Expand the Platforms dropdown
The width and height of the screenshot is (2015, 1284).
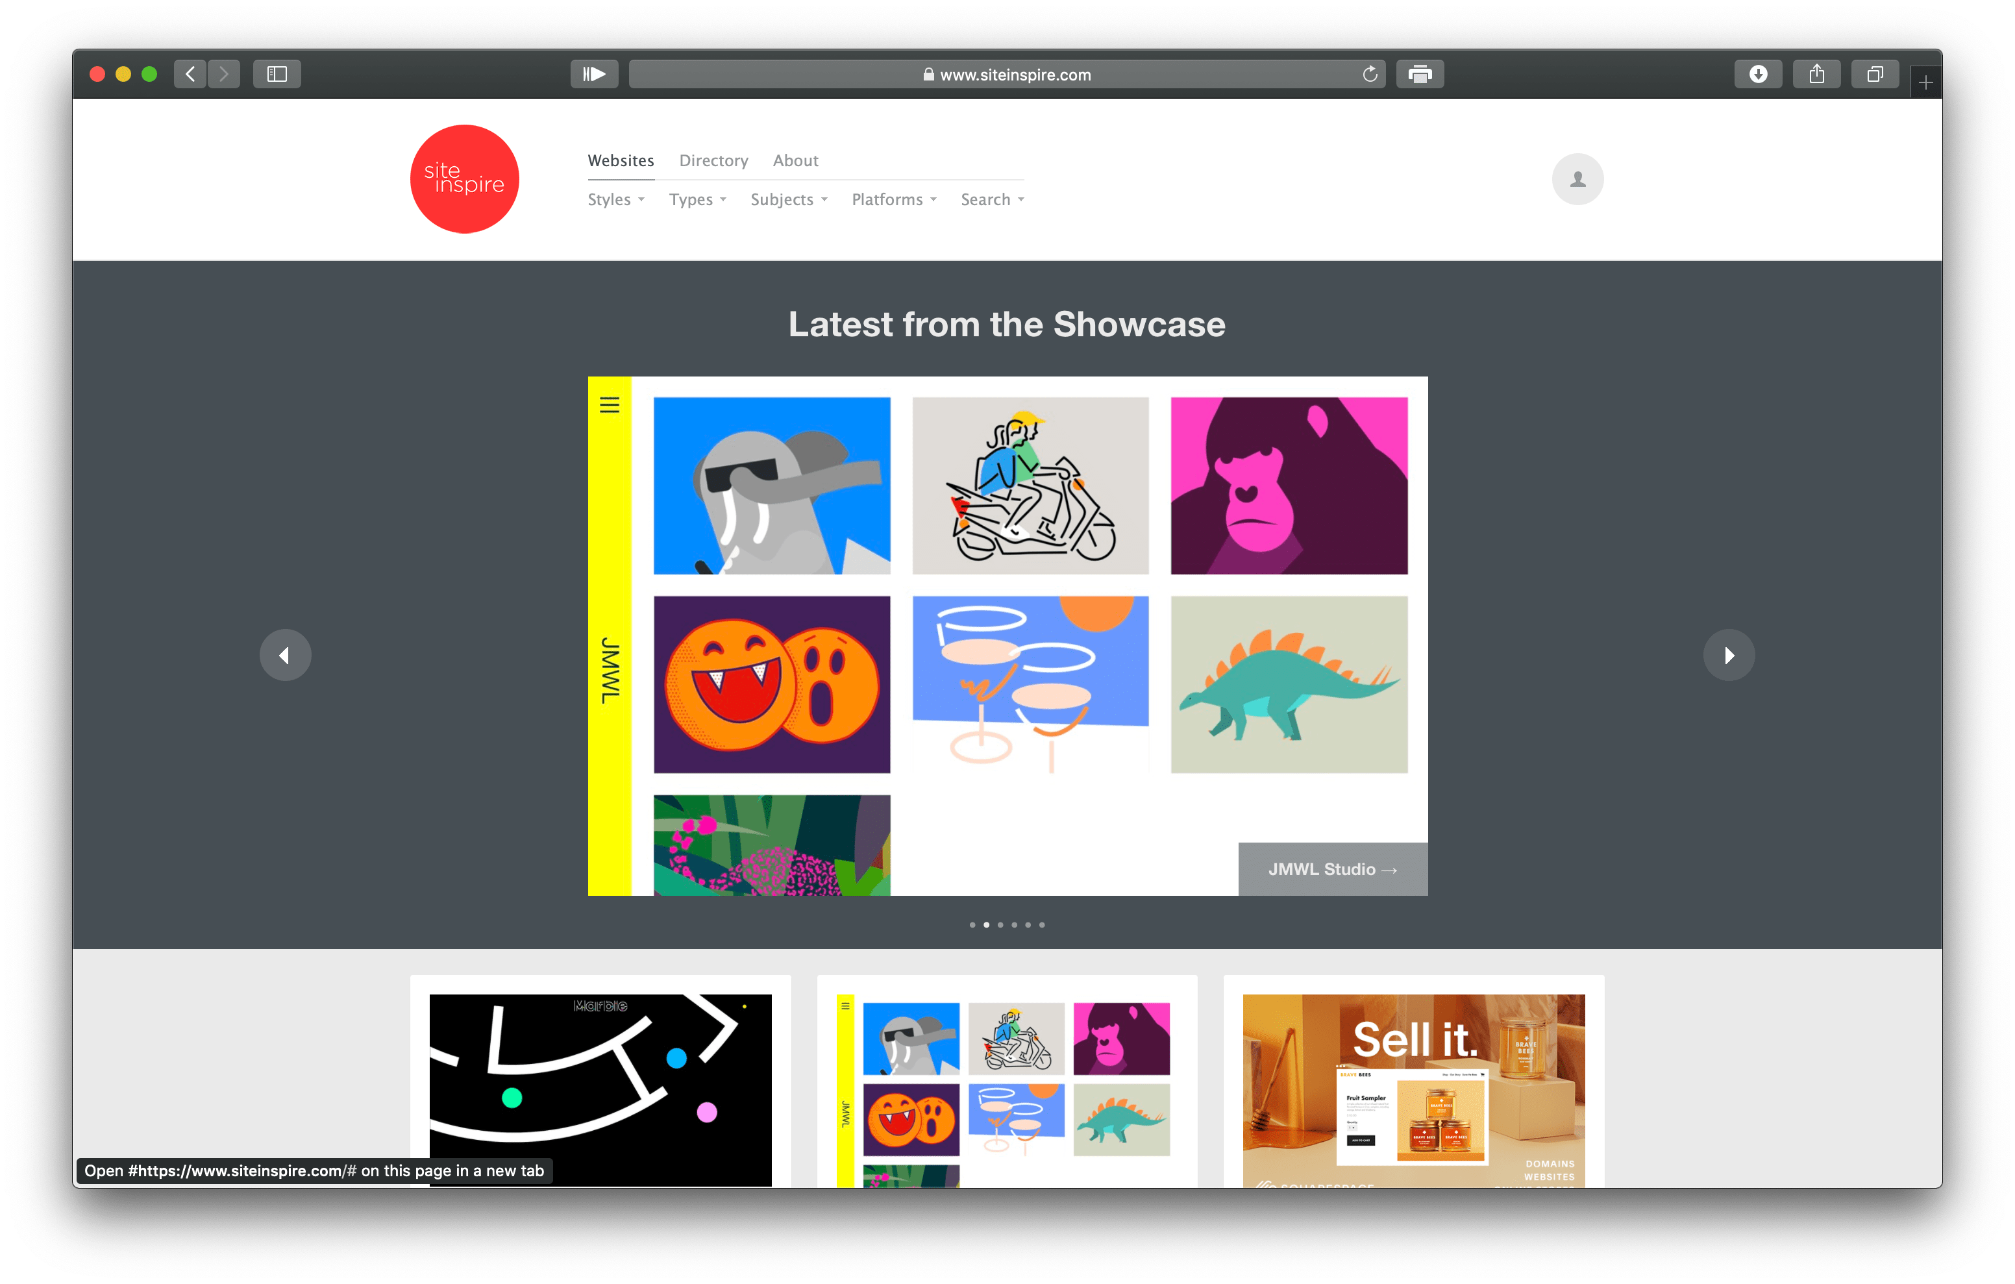pyautogui.click(x=894, y=199)
